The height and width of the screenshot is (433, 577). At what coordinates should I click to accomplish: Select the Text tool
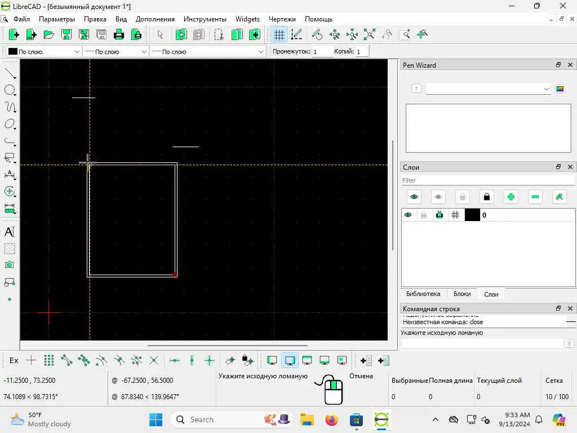pos(10,232)
